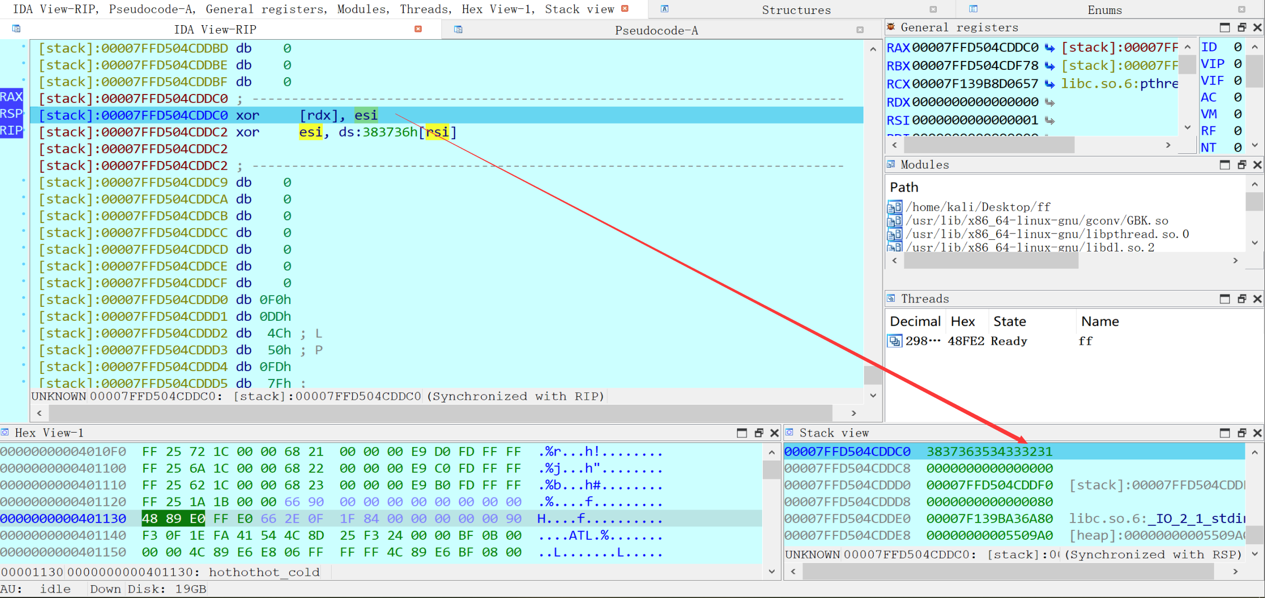Screen dimensions: 1265x598
Task: Maximize the Threads panel
Action: tap(1225, 299)
